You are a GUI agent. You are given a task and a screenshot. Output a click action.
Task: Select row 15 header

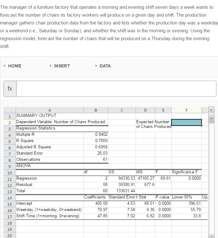tap(9, 204)
